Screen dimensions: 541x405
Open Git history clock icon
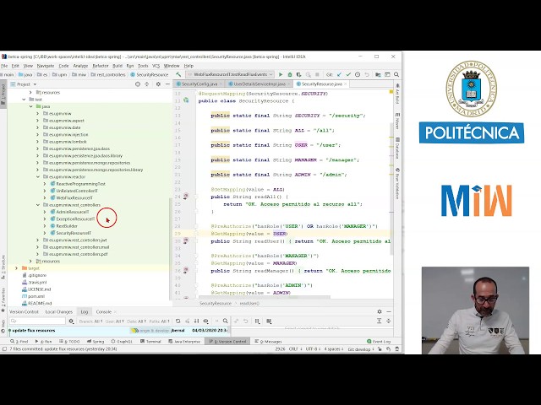[x=358, y=74]
